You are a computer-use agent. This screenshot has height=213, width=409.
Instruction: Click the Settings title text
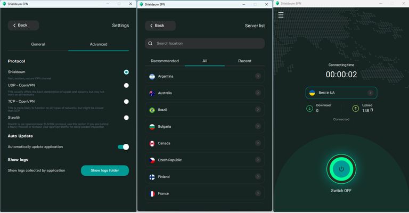pos(120,26)
